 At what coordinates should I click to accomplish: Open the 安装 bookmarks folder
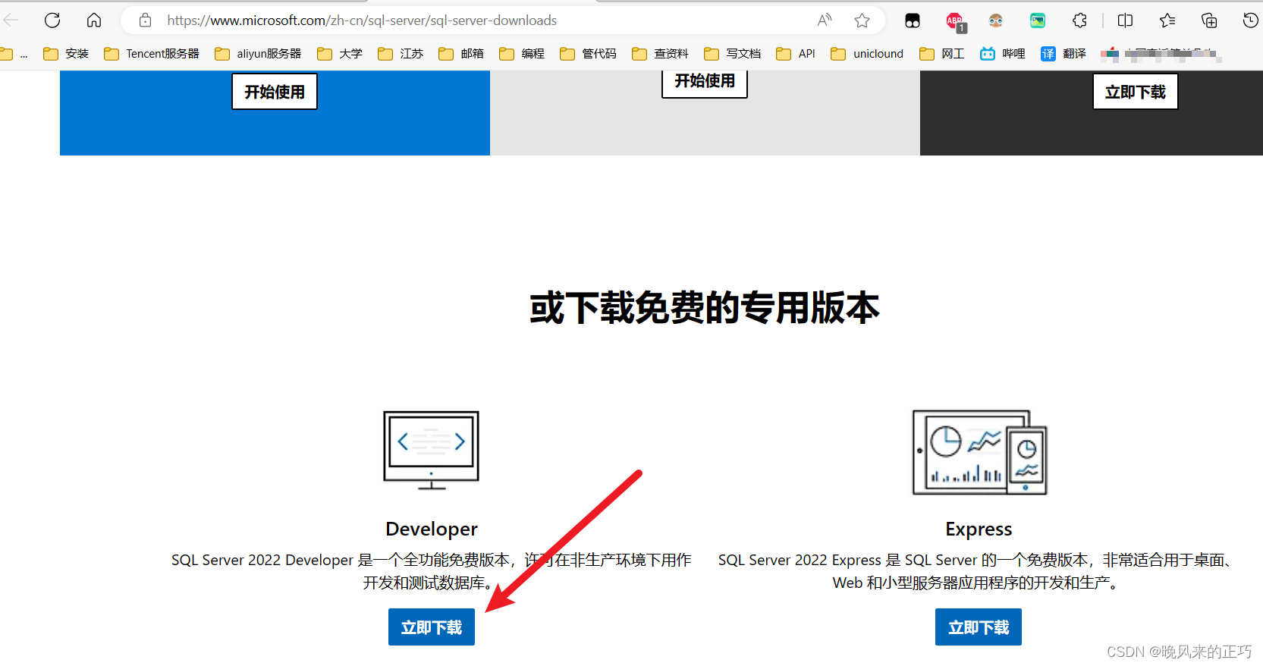[66, 54]
